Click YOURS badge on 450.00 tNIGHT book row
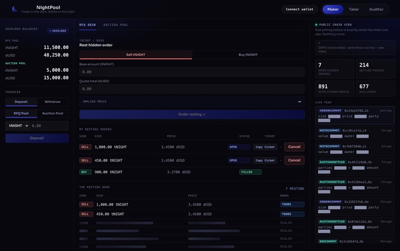 pos(292,214)
